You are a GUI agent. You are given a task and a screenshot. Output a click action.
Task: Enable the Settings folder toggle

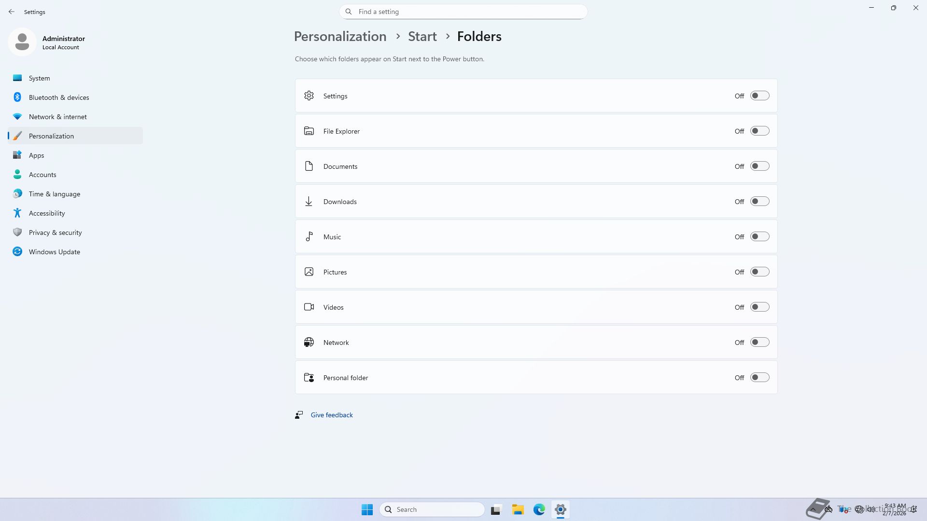(759, 96)
